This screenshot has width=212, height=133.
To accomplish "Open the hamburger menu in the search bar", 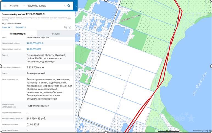I will pyautogui.click(x=4, y=5).
